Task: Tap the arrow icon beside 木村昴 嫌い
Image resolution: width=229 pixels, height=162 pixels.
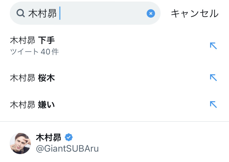Action: tap(213, 105)
